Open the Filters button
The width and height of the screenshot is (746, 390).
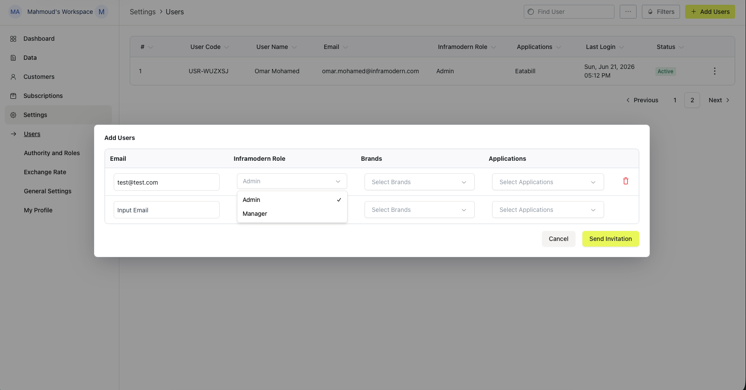(661, 12)
